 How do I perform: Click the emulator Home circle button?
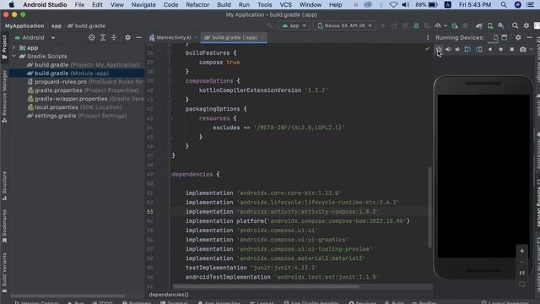(500, 49)
